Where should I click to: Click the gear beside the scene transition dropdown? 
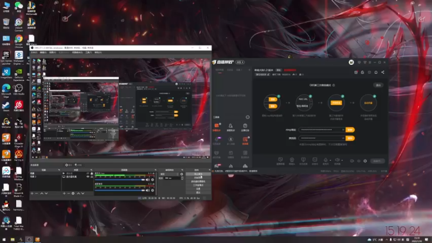181,174
